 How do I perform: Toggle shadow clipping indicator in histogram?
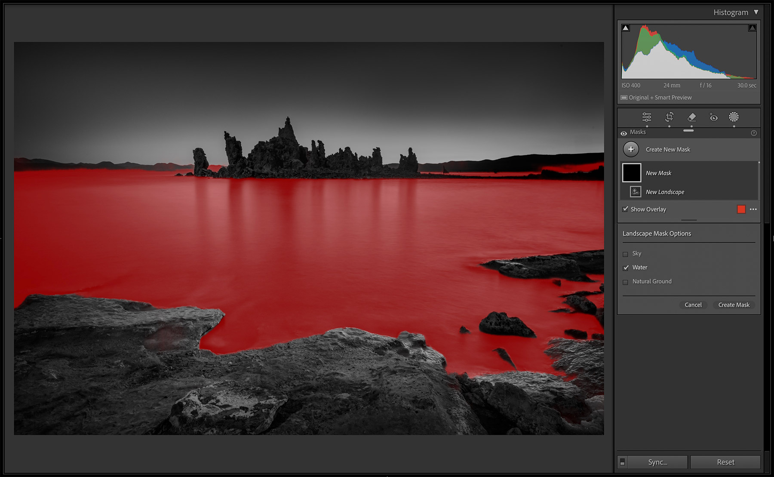[626, 28]
